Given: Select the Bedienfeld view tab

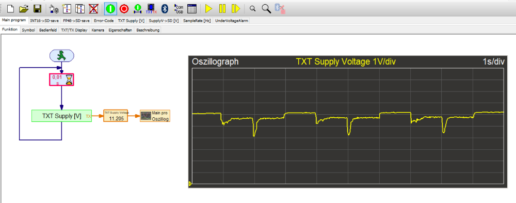Looking at the screenshot, I should pos(48,30).
